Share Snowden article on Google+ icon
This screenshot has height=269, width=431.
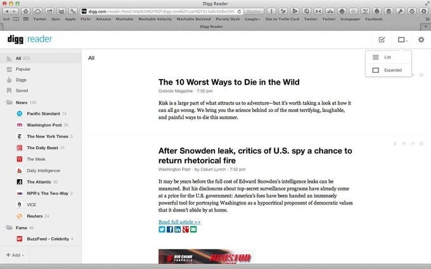point(185,229)
